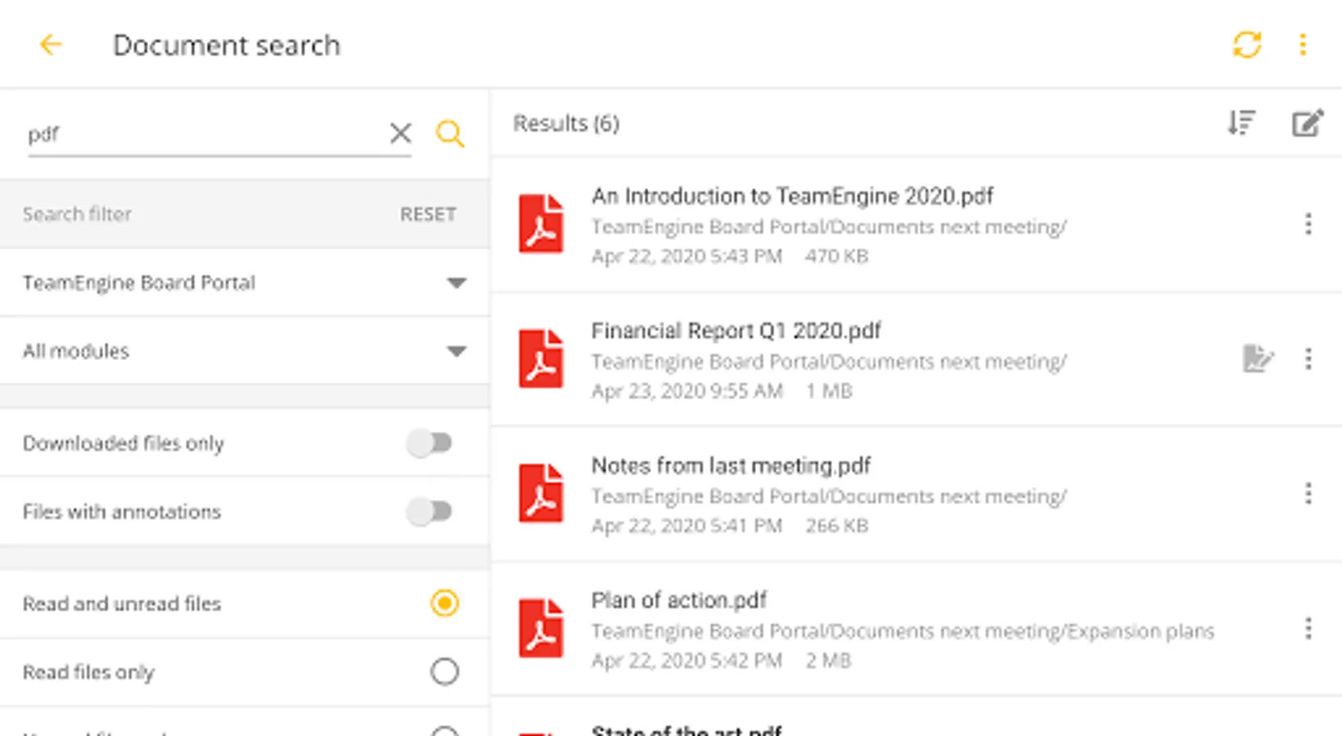Toggle Files with annotations switch
Screen dimensions: 1342x736
[x=430, y=512]
